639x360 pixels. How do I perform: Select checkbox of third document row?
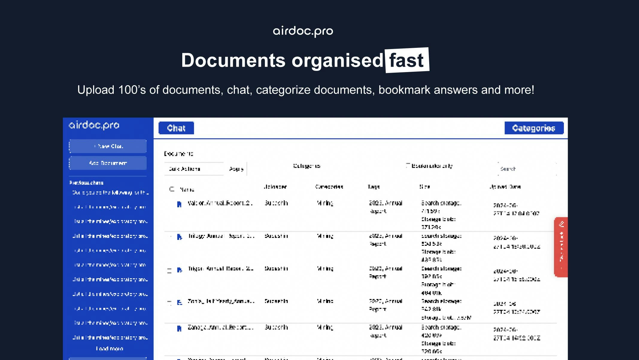[169, 271]
